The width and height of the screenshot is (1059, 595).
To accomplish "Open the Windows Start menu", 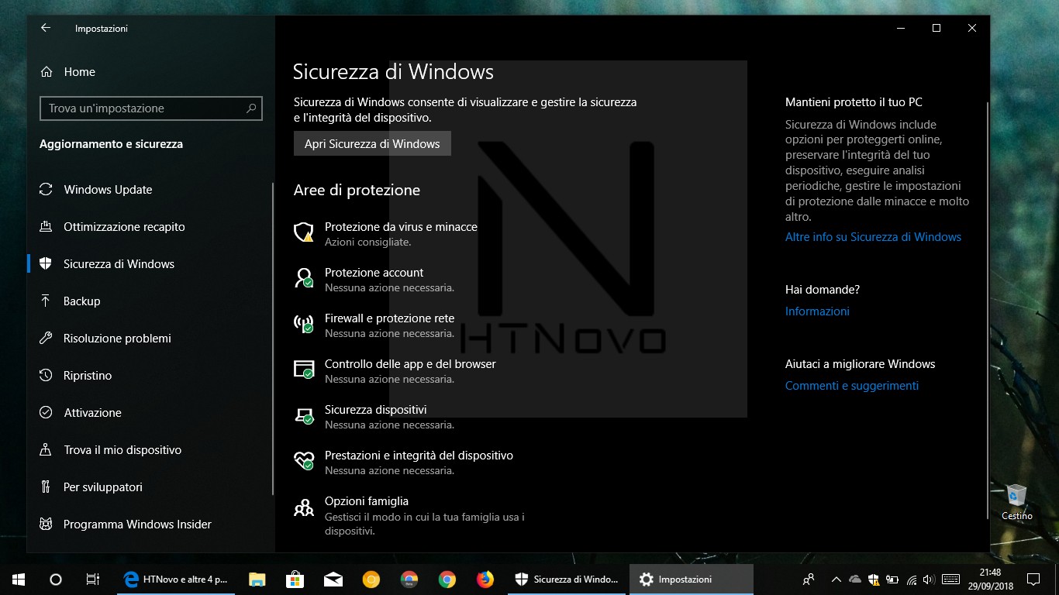I will click(18, 579).
